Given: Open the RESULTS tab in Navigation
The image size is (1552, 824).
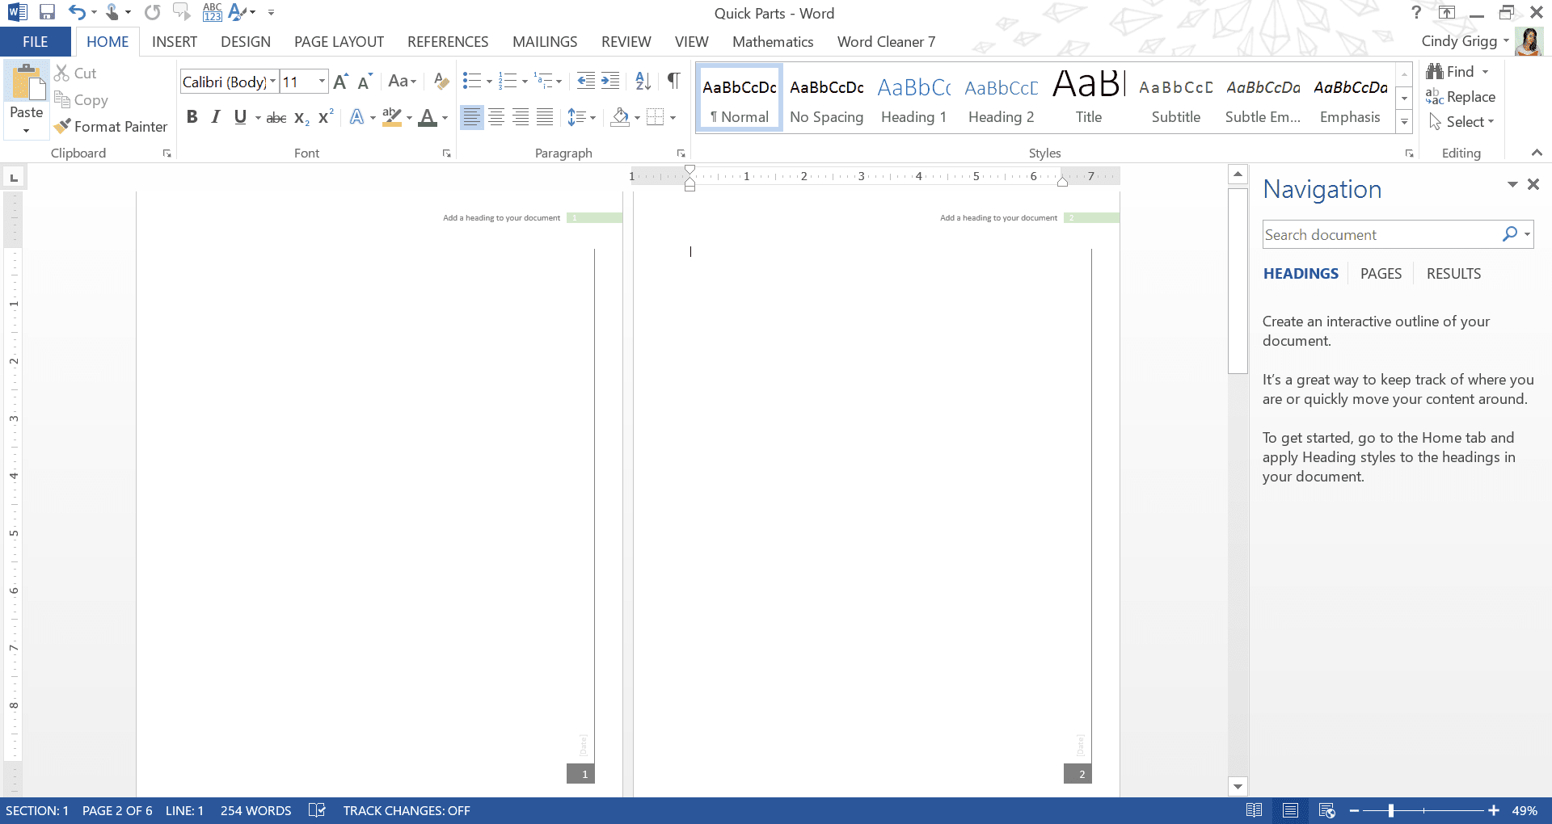Looking at the screenshot, I should pyautogui.click(x=1453, y=274).
